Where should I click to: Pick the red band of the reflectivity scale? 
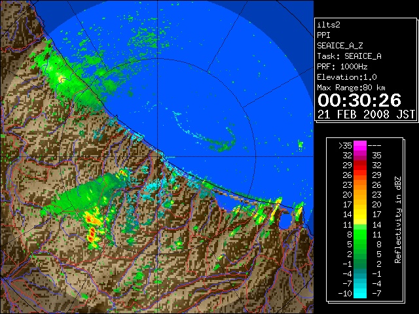click(x=360, y=166)
